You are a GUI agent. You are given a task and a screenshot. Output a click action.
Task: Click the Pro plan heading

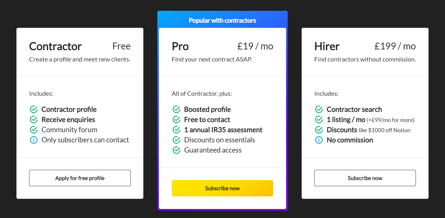[180, 46]
